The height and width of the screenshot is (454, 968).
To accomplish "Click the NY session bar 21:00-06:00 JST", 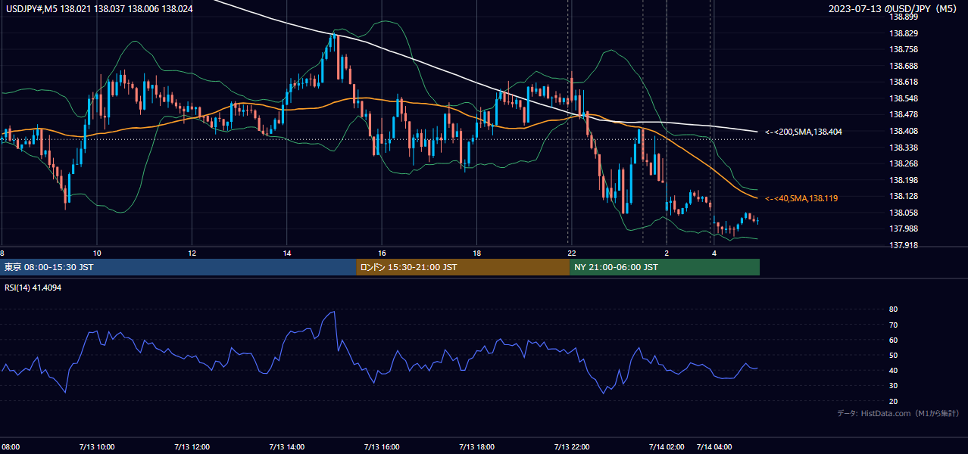I will (x=664, y=267).
